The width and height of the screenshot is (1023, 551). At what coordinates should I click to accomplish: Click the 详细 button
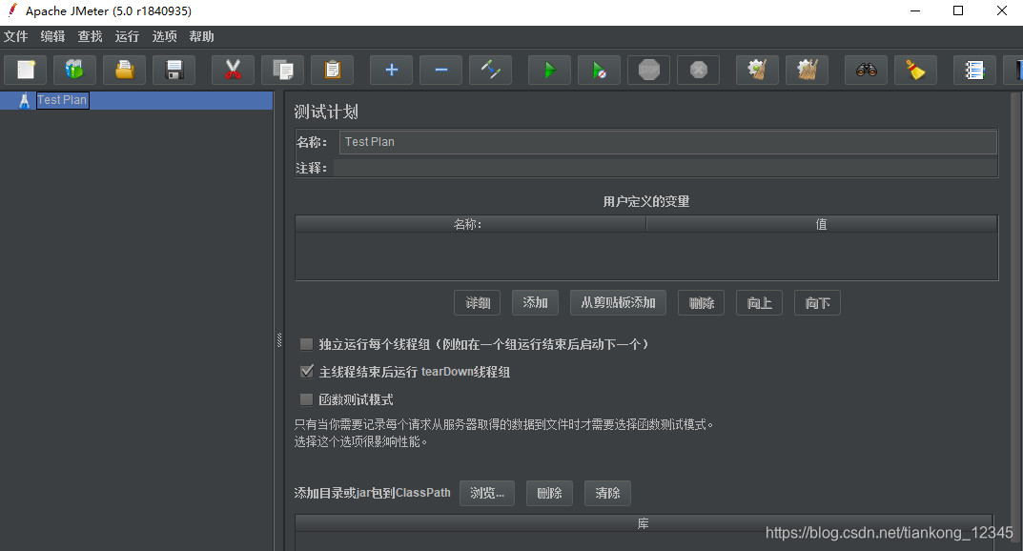coord(478,302)
